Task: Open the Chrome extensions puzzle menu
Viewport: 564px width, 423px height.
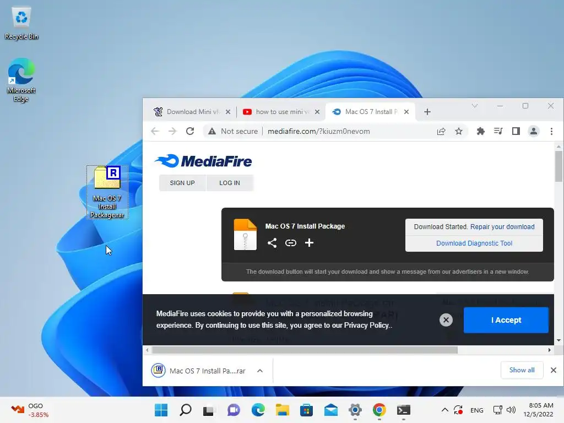Action: click(x=480, y=131)
